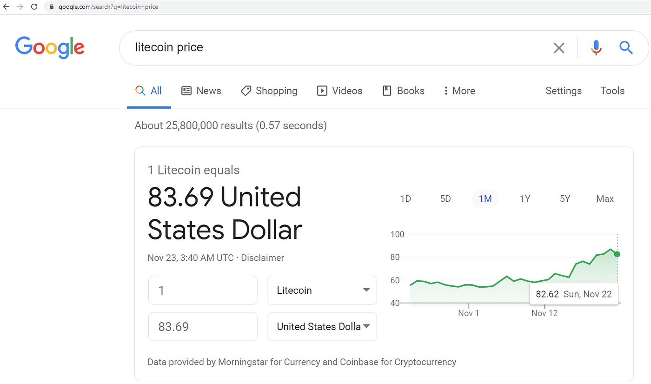
Task: Select the 1Y chart range
Action: (525, 199)
